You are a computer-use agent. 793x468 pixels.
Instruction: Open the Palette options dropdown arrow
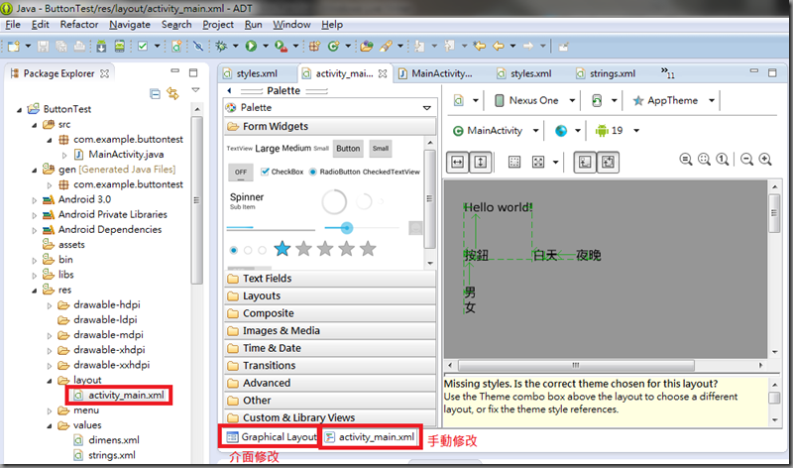point(427,108)
